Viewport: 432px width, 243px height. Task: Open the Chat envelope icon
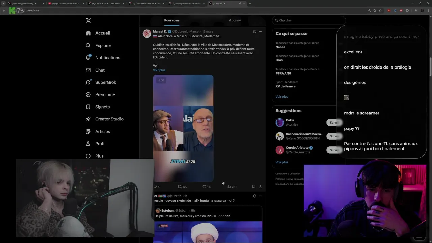click(88, 70)
